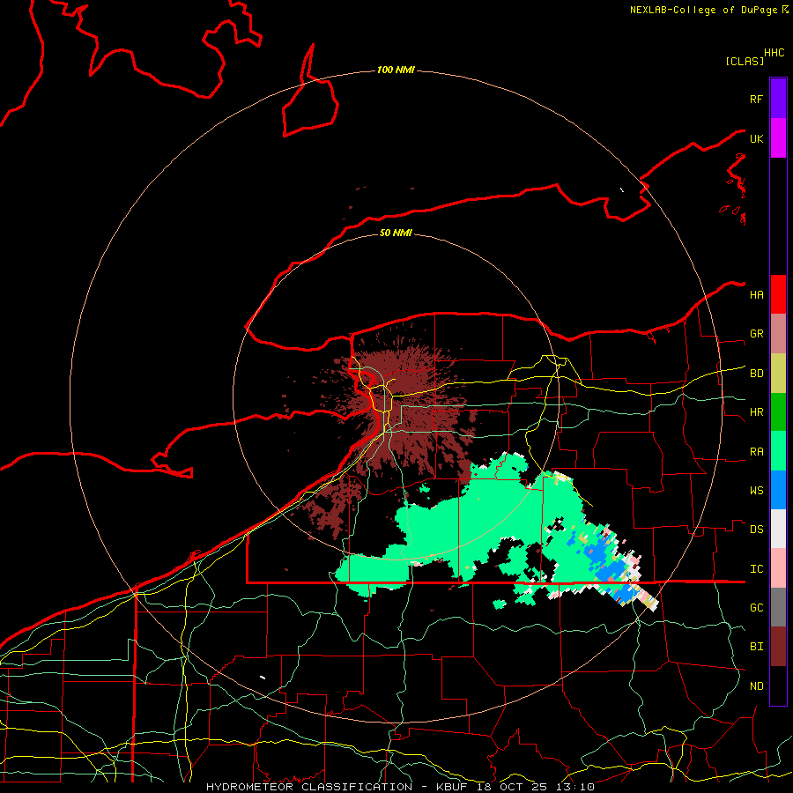Viewport: 793px width, 793px height.
Task: Select the IC pink legend swatch
Action: click(x=778, y=568)
